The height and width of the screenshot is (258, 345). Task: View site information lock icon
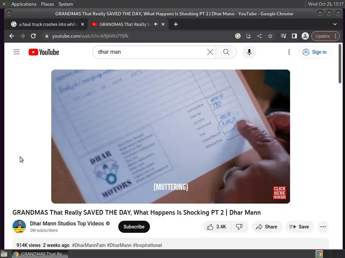pyautogui.click(x=46, y=36)
